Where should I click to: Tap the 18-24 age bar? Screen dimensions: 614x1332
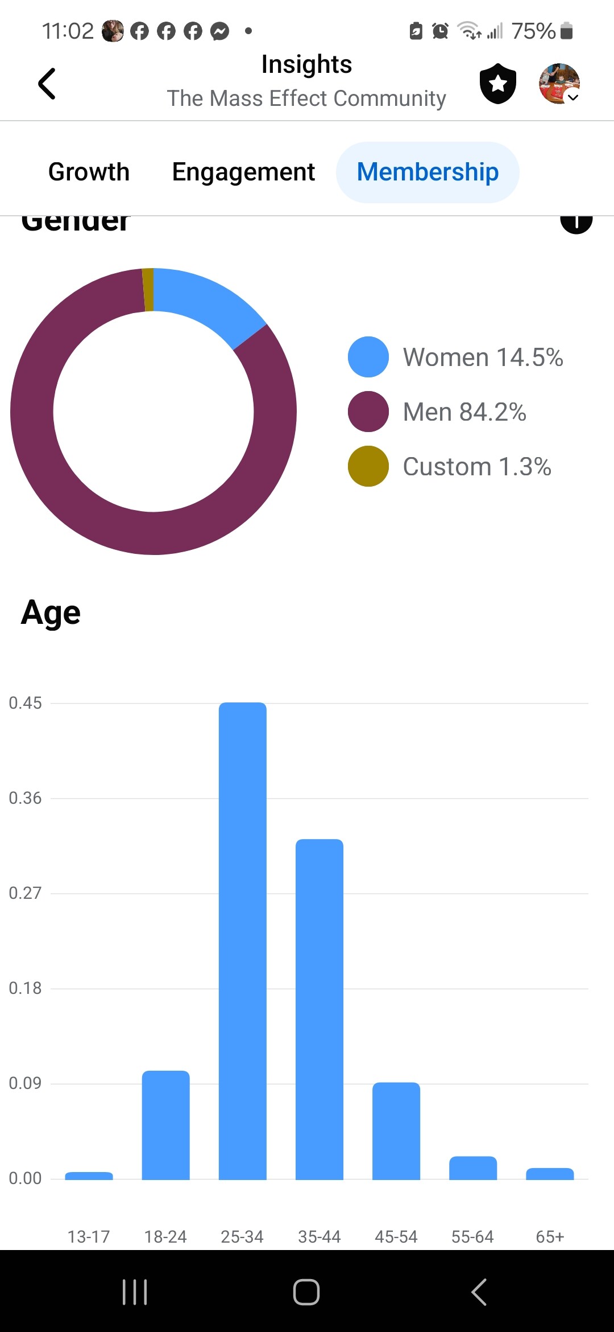click(166, 1125)
